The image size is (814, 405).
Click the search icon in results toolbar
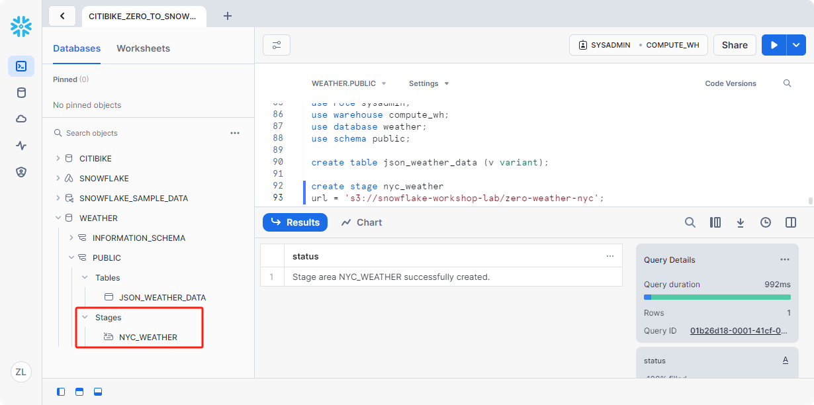[690, 222]
